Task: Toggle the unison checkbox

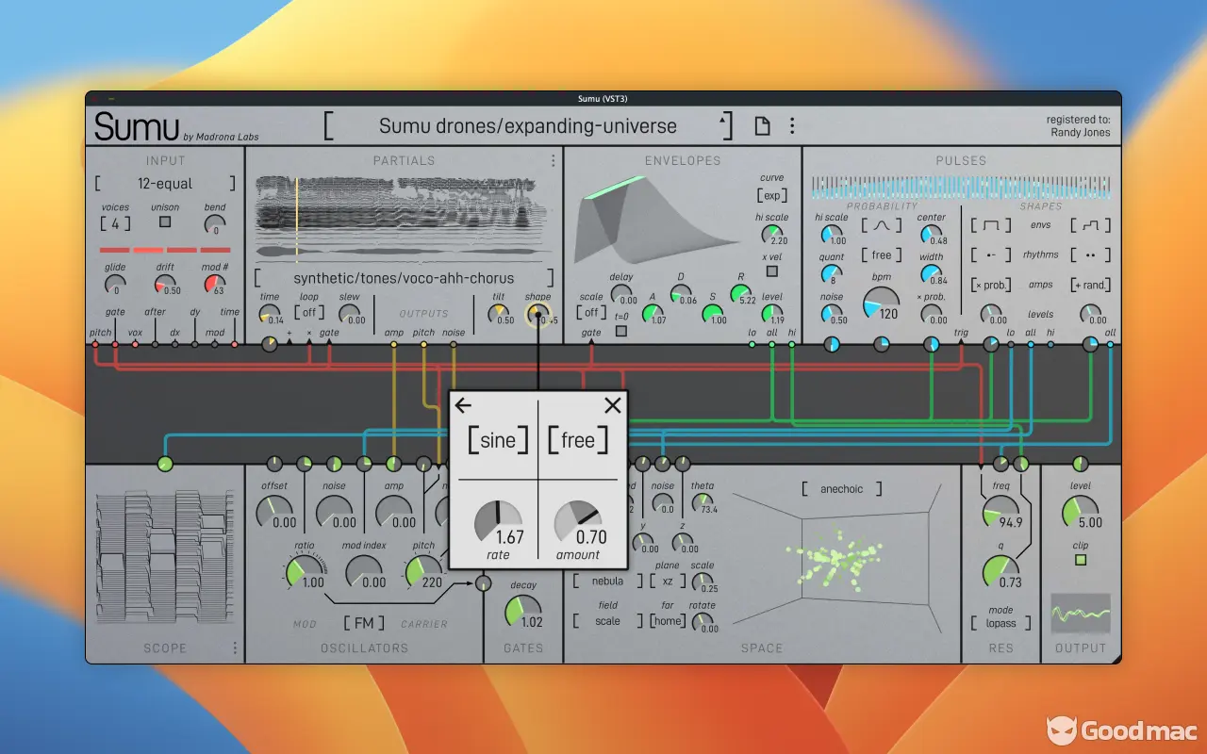Action: 165,221
